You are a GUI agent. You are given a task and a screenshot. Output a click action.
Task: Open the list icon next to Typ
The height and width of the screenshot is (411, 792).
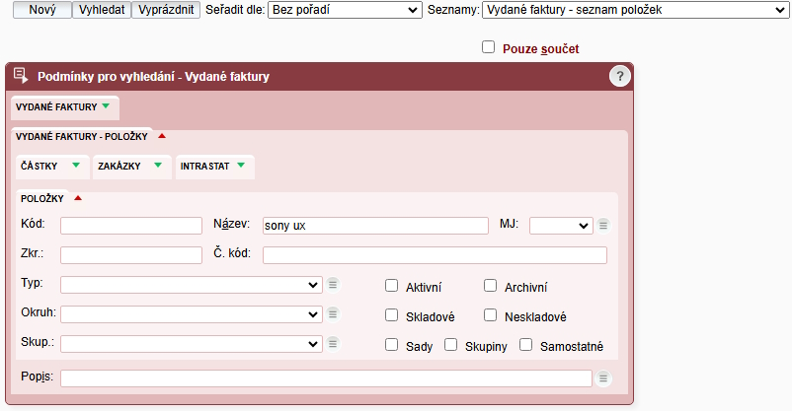(333, 285)
